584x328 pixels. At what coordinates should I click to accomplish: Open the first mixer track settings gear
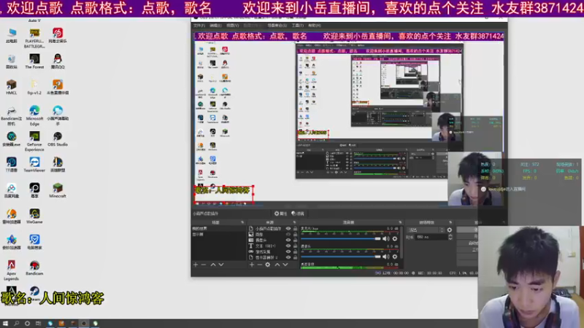395,239
